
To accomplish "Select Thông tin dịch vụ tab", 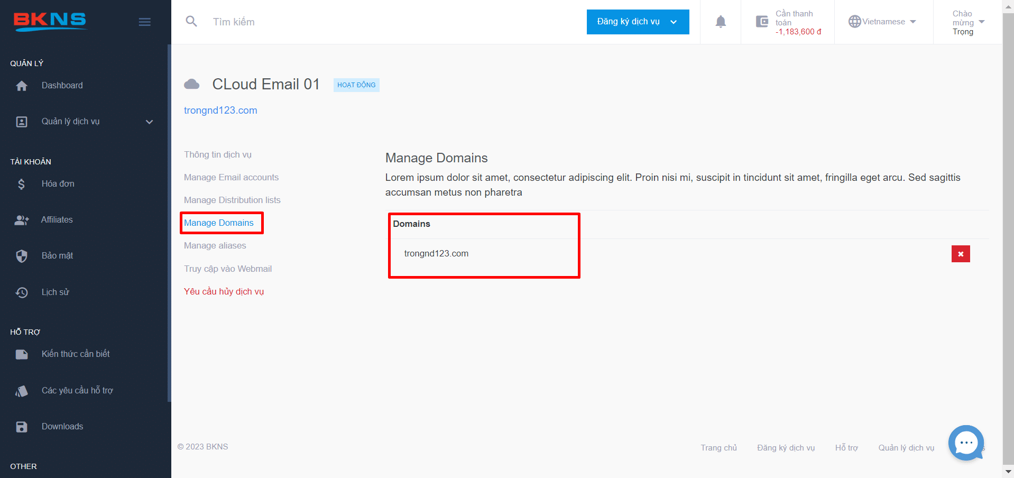I will (x=218, y=154).
